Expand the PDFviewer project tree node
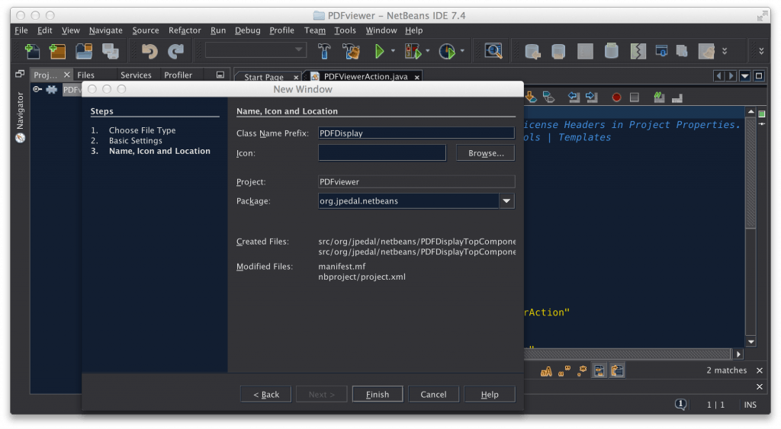Viewport: 781px width, 429px height. click(x=37, y=90)
